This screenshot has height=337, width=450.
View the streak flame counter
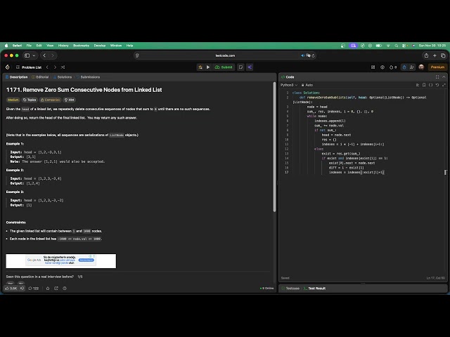pyautogui.click(x=393, y=67)
